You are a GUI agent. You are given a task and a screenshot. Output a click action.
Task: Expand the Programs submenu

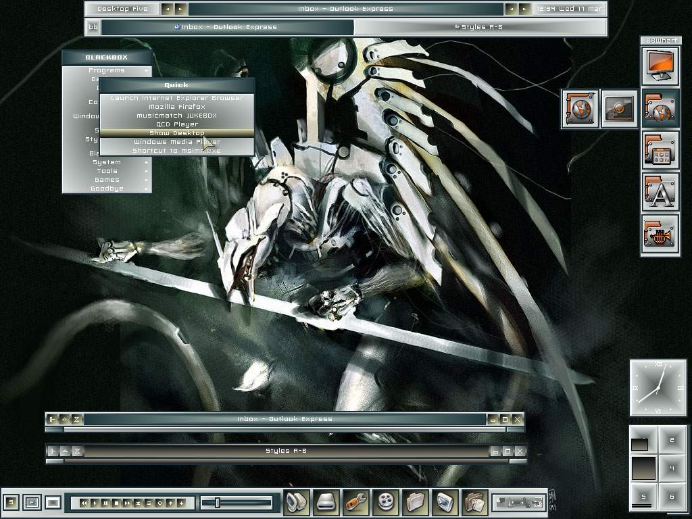pos(107,70)
